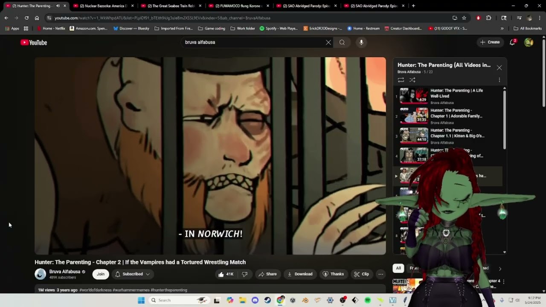546x307 pixels.
Task: Open Steam from the taskbar
Action: [x=267, y=300]
